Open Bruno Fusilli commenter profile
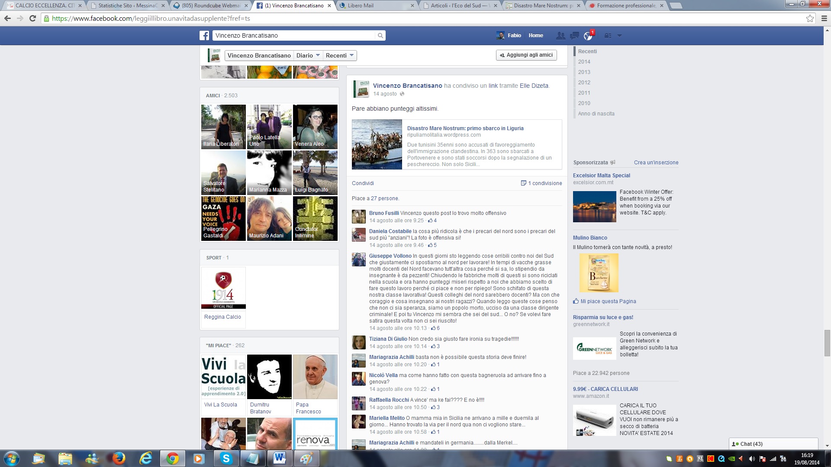Screen dimensions: 831x467 coord(384,213)
